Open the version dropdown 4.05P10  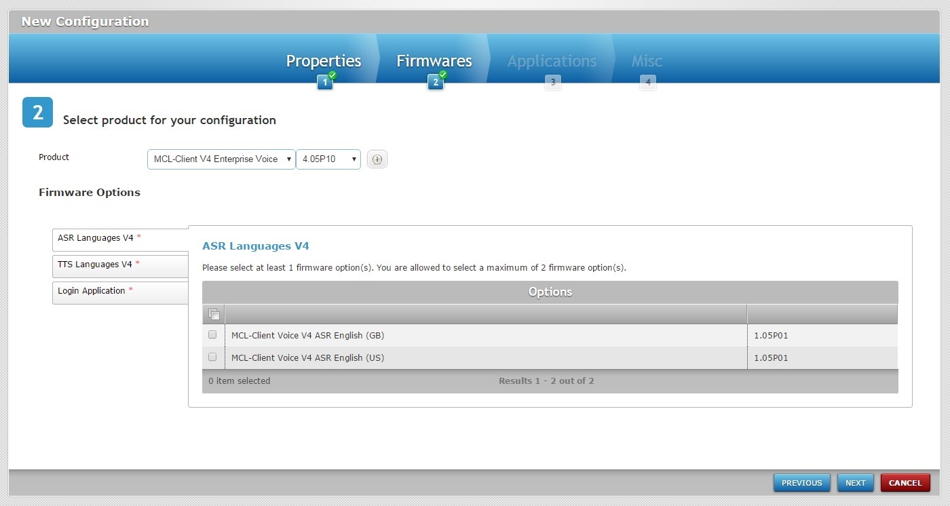tap(328, 159)
